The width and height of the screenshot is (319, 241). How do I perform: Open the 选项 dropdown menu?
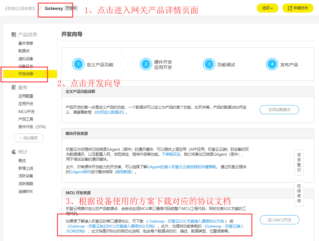pyautogui.click(x=267, y=8)
